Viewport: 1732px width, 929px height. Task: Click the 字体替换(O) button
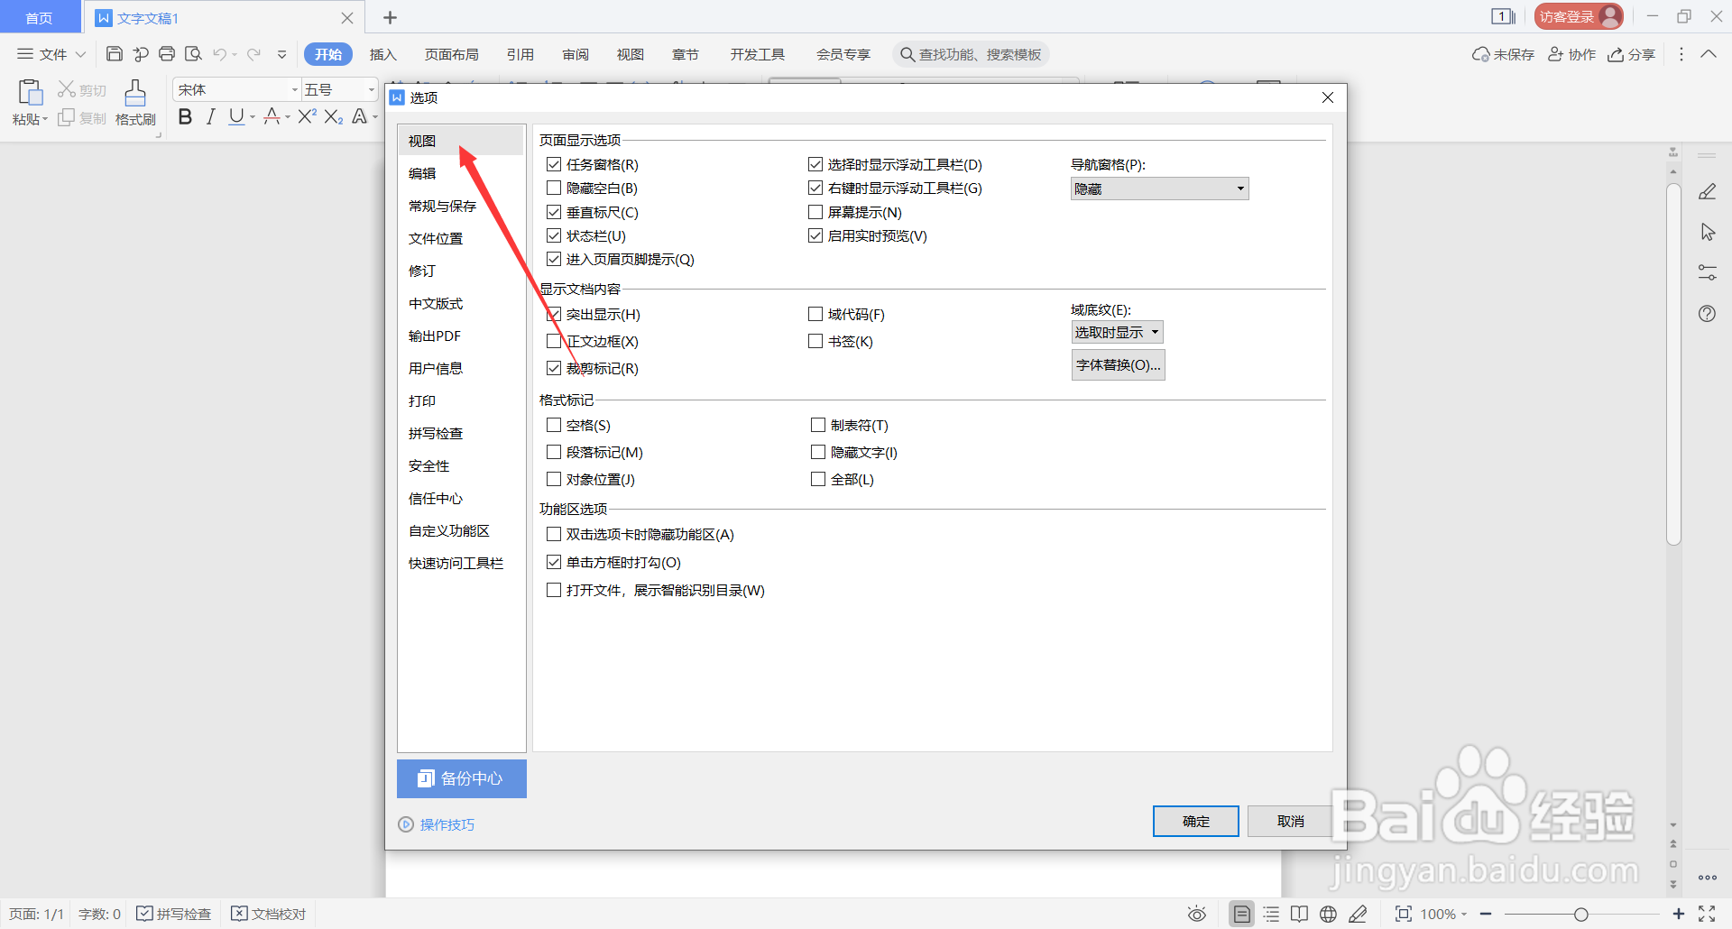[x=1118, y=364]
